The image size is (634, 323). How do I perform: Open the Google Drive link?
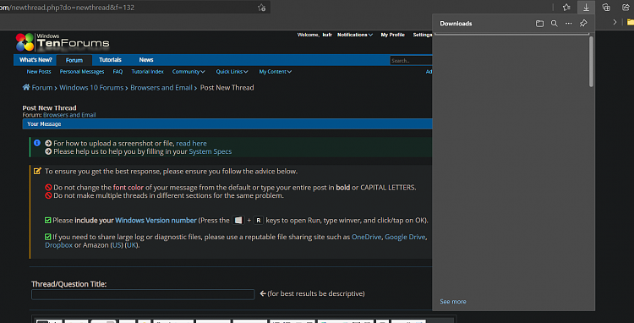(405, 237)
